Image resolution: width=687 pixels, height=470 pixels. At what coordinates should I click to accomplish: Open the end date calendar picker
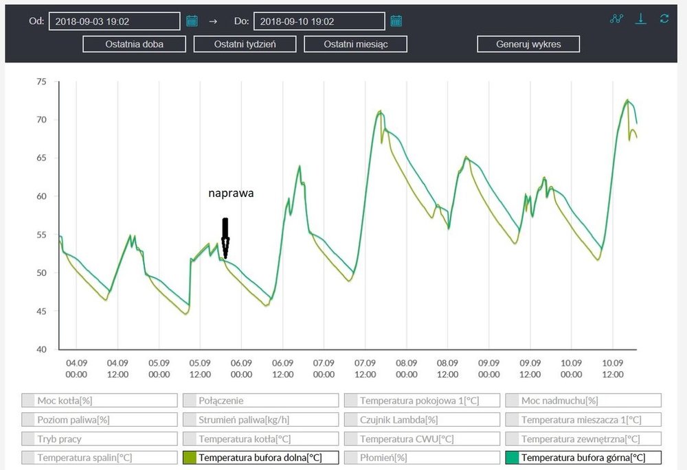(396, 21)
